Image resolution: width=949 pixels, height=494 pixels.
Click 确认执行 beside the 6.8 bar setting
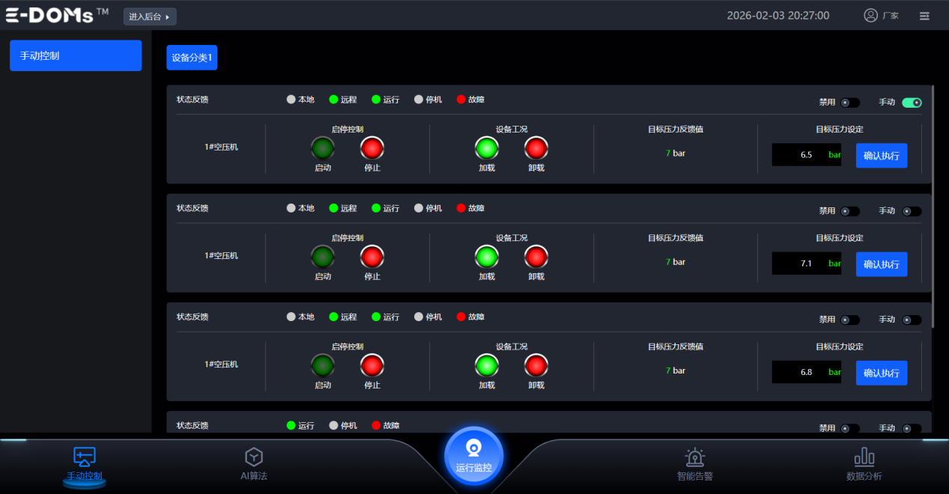881,373
